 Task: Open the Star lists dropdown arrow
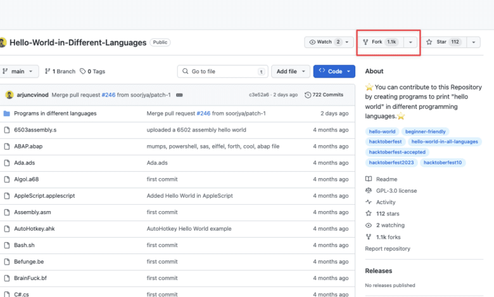click(474, 42)
